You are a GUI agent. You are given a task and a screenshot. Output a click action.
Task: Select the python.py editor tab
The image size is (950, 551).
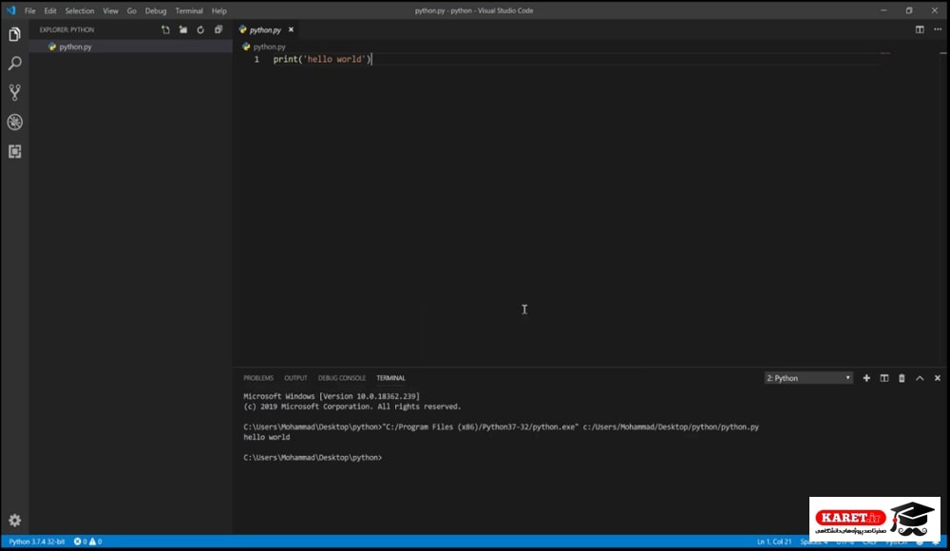[265, 29]
